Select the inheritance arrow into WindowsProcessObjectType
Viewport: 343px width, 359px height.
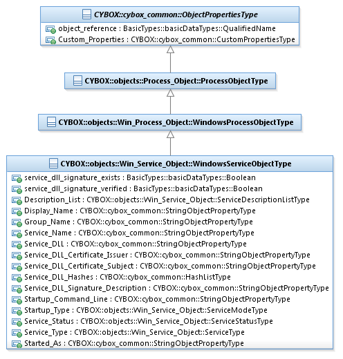[x=170, y=143]
